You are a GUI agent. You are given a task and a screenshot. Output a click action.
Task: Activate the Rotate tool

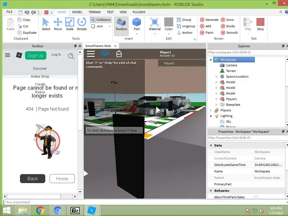pyautogui.click(x=82, y=24)
